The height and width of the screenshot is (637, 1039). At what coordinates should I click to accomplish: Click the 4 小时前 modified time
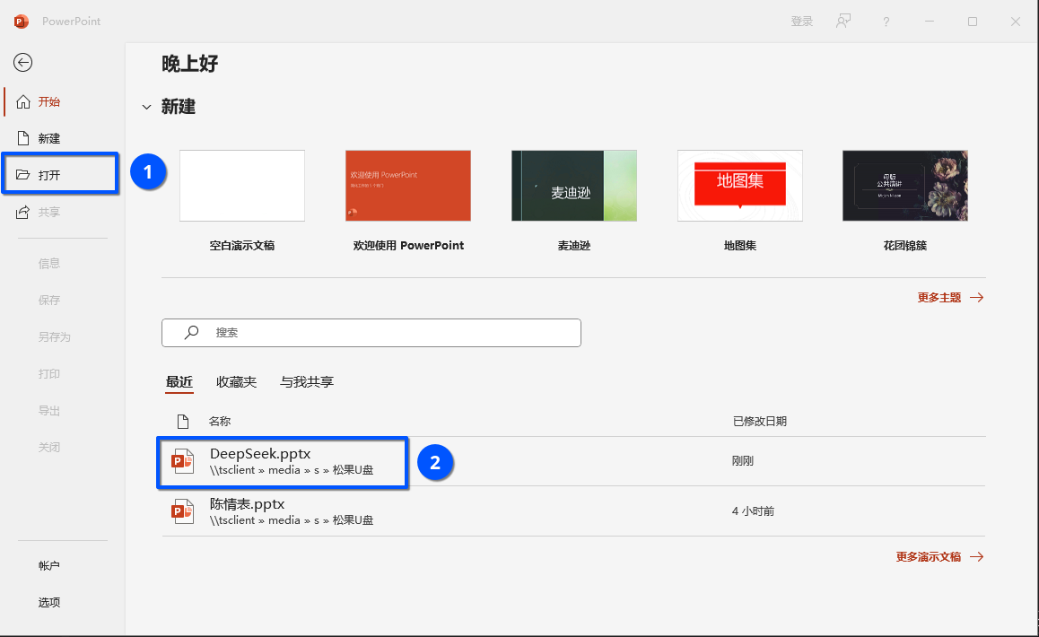click(x=753, y=511)
